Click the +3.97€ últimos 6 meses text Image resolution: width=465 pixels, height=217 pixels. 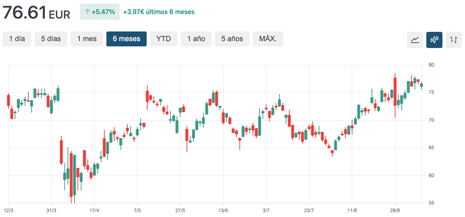click(x=159, y=12)
